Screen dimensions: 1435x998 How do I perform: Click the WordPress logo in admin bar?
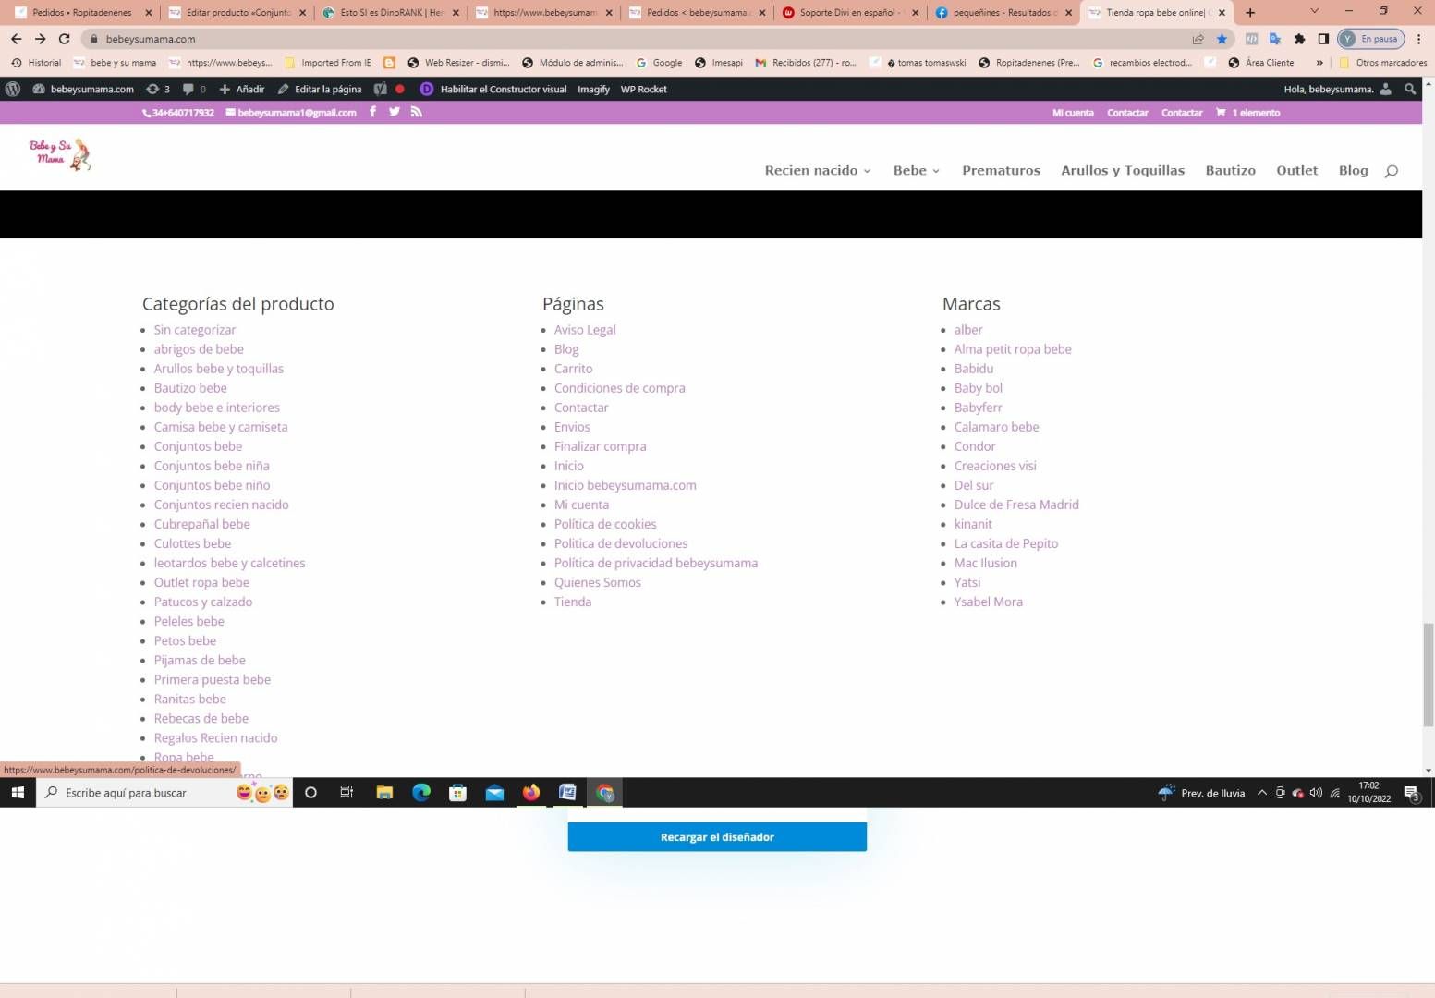point(13,89)
